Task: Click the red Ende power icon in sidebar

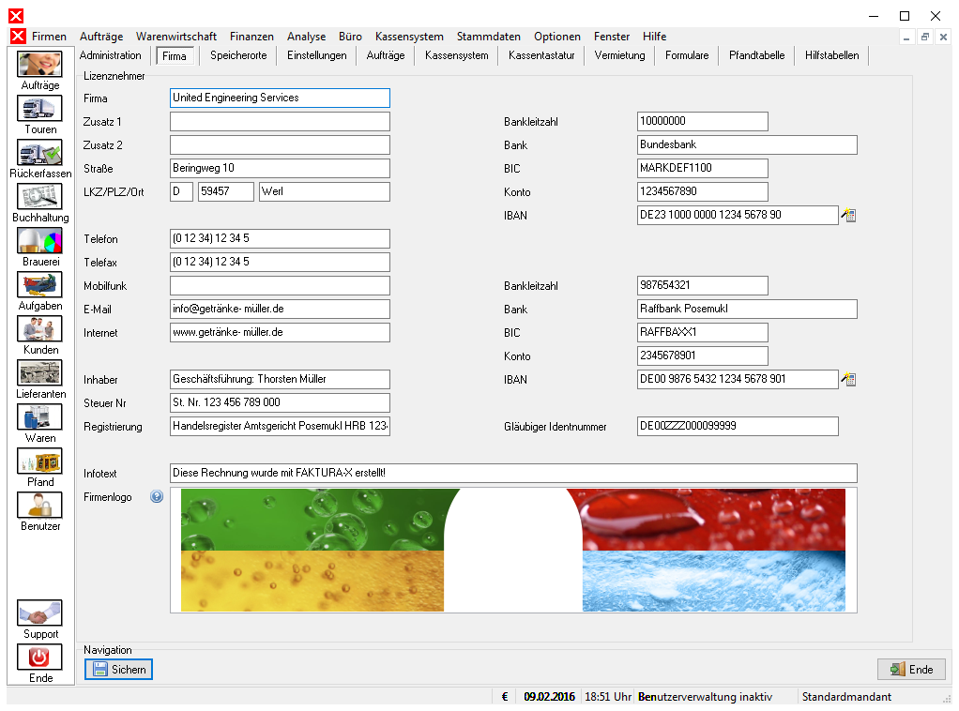Action: coord(39,658)
